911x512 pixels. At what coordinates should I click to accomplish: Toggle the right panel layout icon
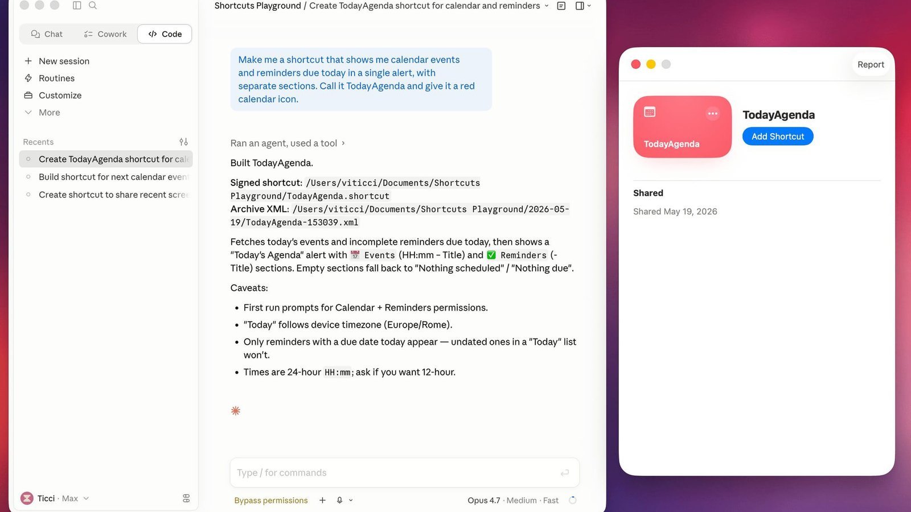[580, 6]
